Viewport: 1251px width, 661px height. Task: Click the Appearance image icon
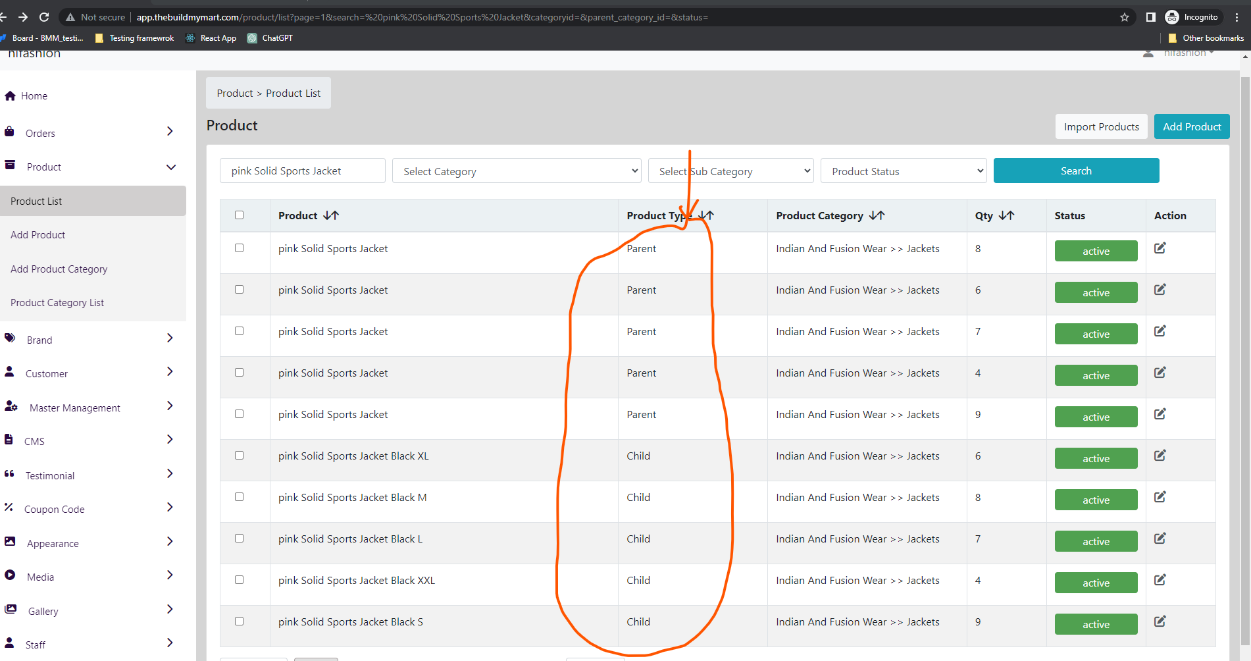pos(10,542)
